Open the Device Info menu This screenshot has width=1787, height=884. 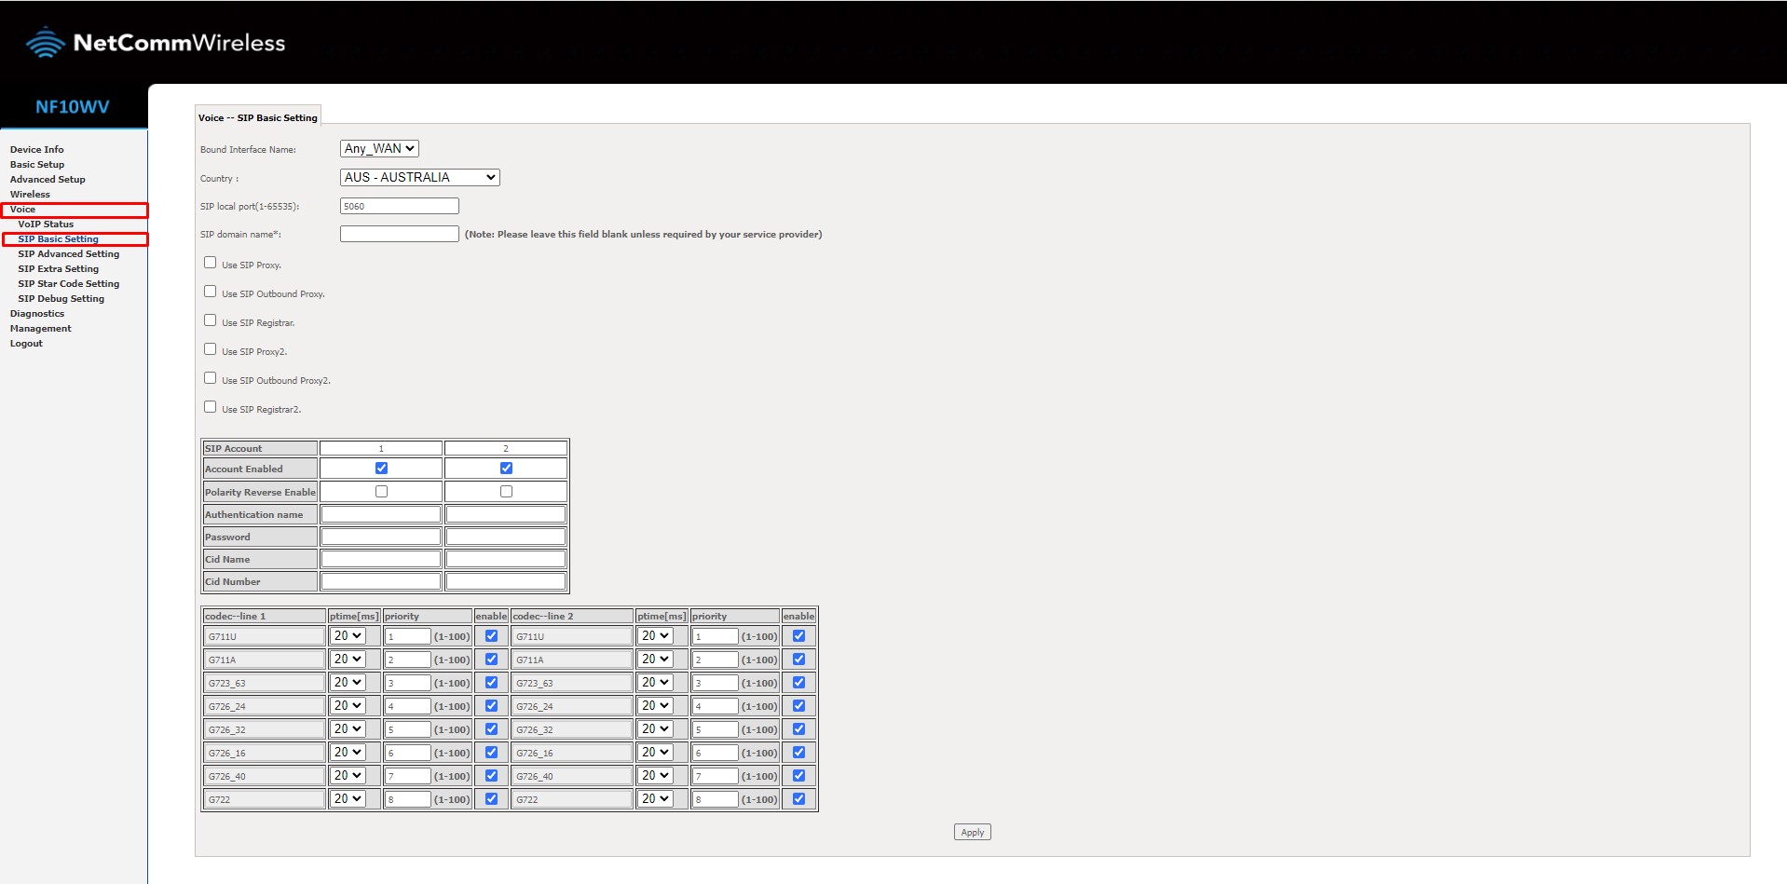point(37,149)
